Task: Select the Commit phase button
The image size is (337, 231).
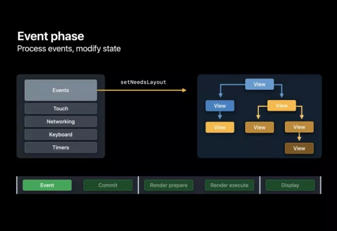Action: click(108, 185)
